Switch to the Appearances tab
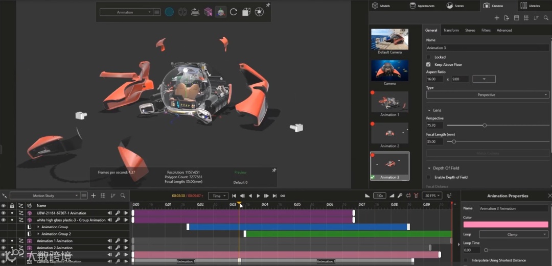 [x=422, y=6]
